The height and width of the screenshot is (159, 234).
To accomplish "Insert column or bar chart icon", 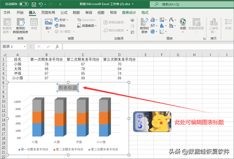I will coord(152,20).
